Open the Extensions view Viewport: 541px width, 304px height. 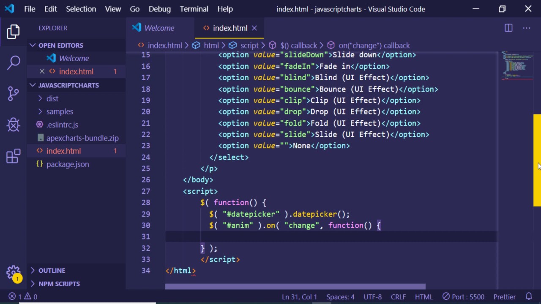(x=14, y=156)
